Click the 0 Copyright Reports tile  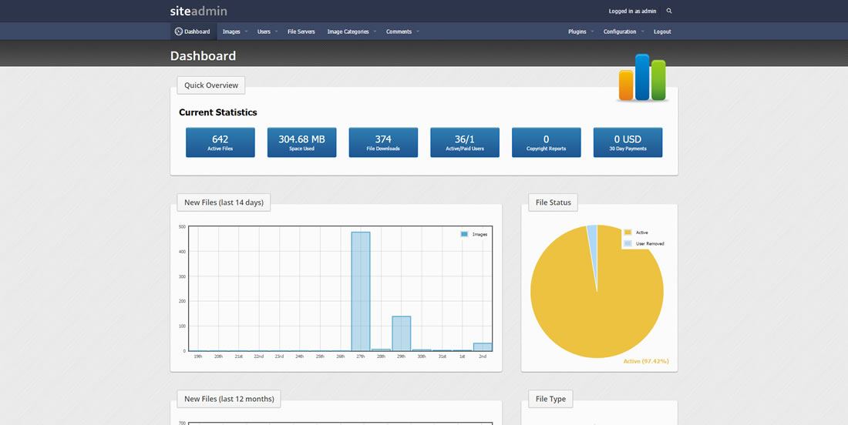point(547,142)
